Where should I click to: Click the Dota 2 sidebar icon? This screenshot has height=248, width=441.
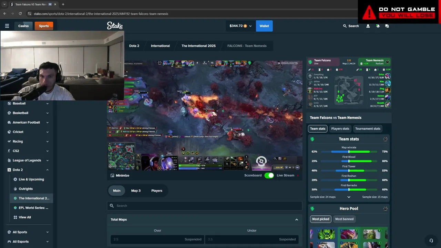pyautogui.click(x=10, y=170)
